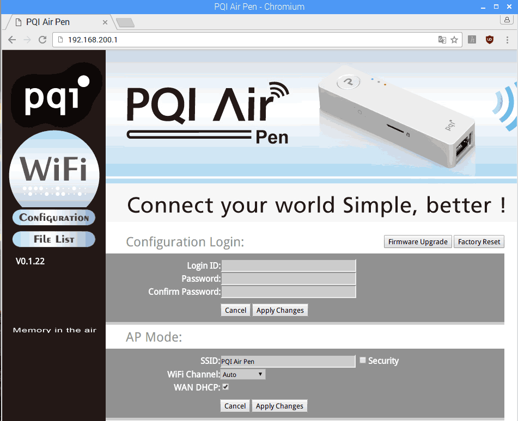Apply Changes for AP Mode
The width and height of the screenshot is (518, 421).
(279, 406)
